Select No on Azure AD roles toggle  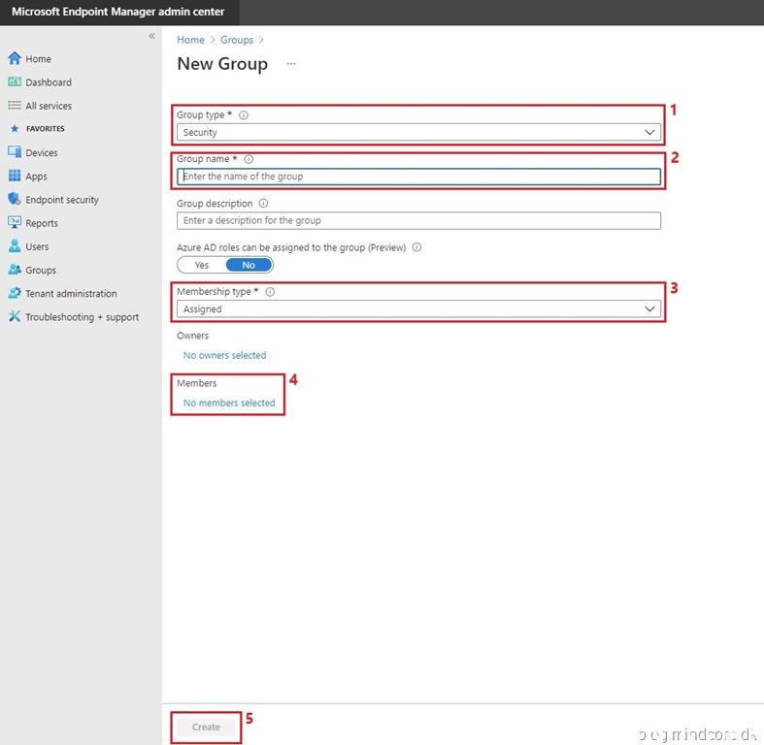coord(249,265)
